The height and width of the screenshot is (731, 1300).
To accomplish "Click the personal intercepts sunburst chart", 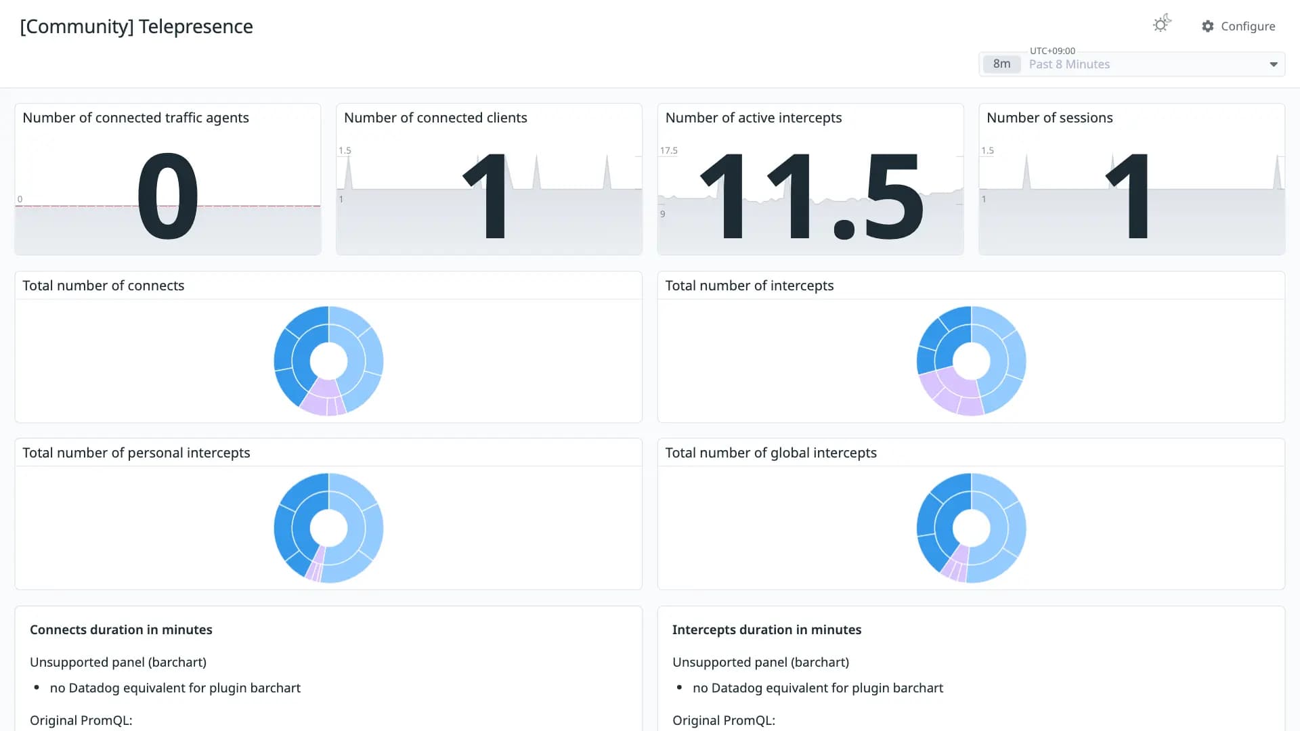I will pyautogui.click(x=328, y=528).
